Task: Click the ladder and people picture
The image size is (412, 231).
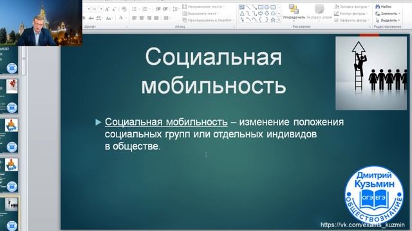Action: (371, 73)
